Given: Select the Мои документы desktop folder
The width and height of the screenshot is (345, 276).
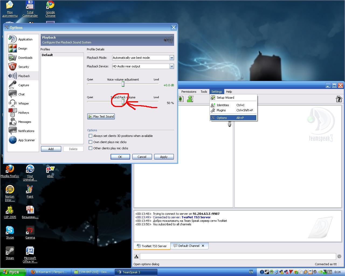Looking at the screenshot, I should pos(10,9).
